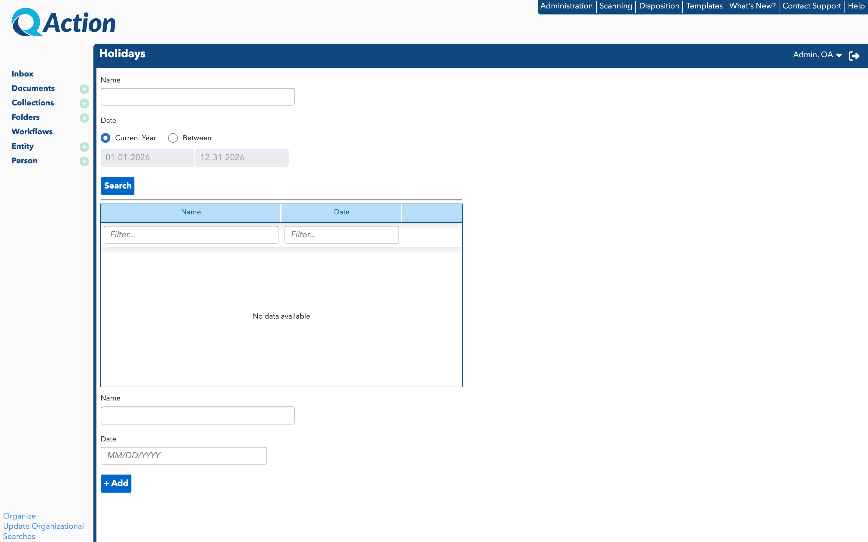This screenshot has height=542, width=868.
Task: Click the Name search input at top
Action: coord(198,97)
